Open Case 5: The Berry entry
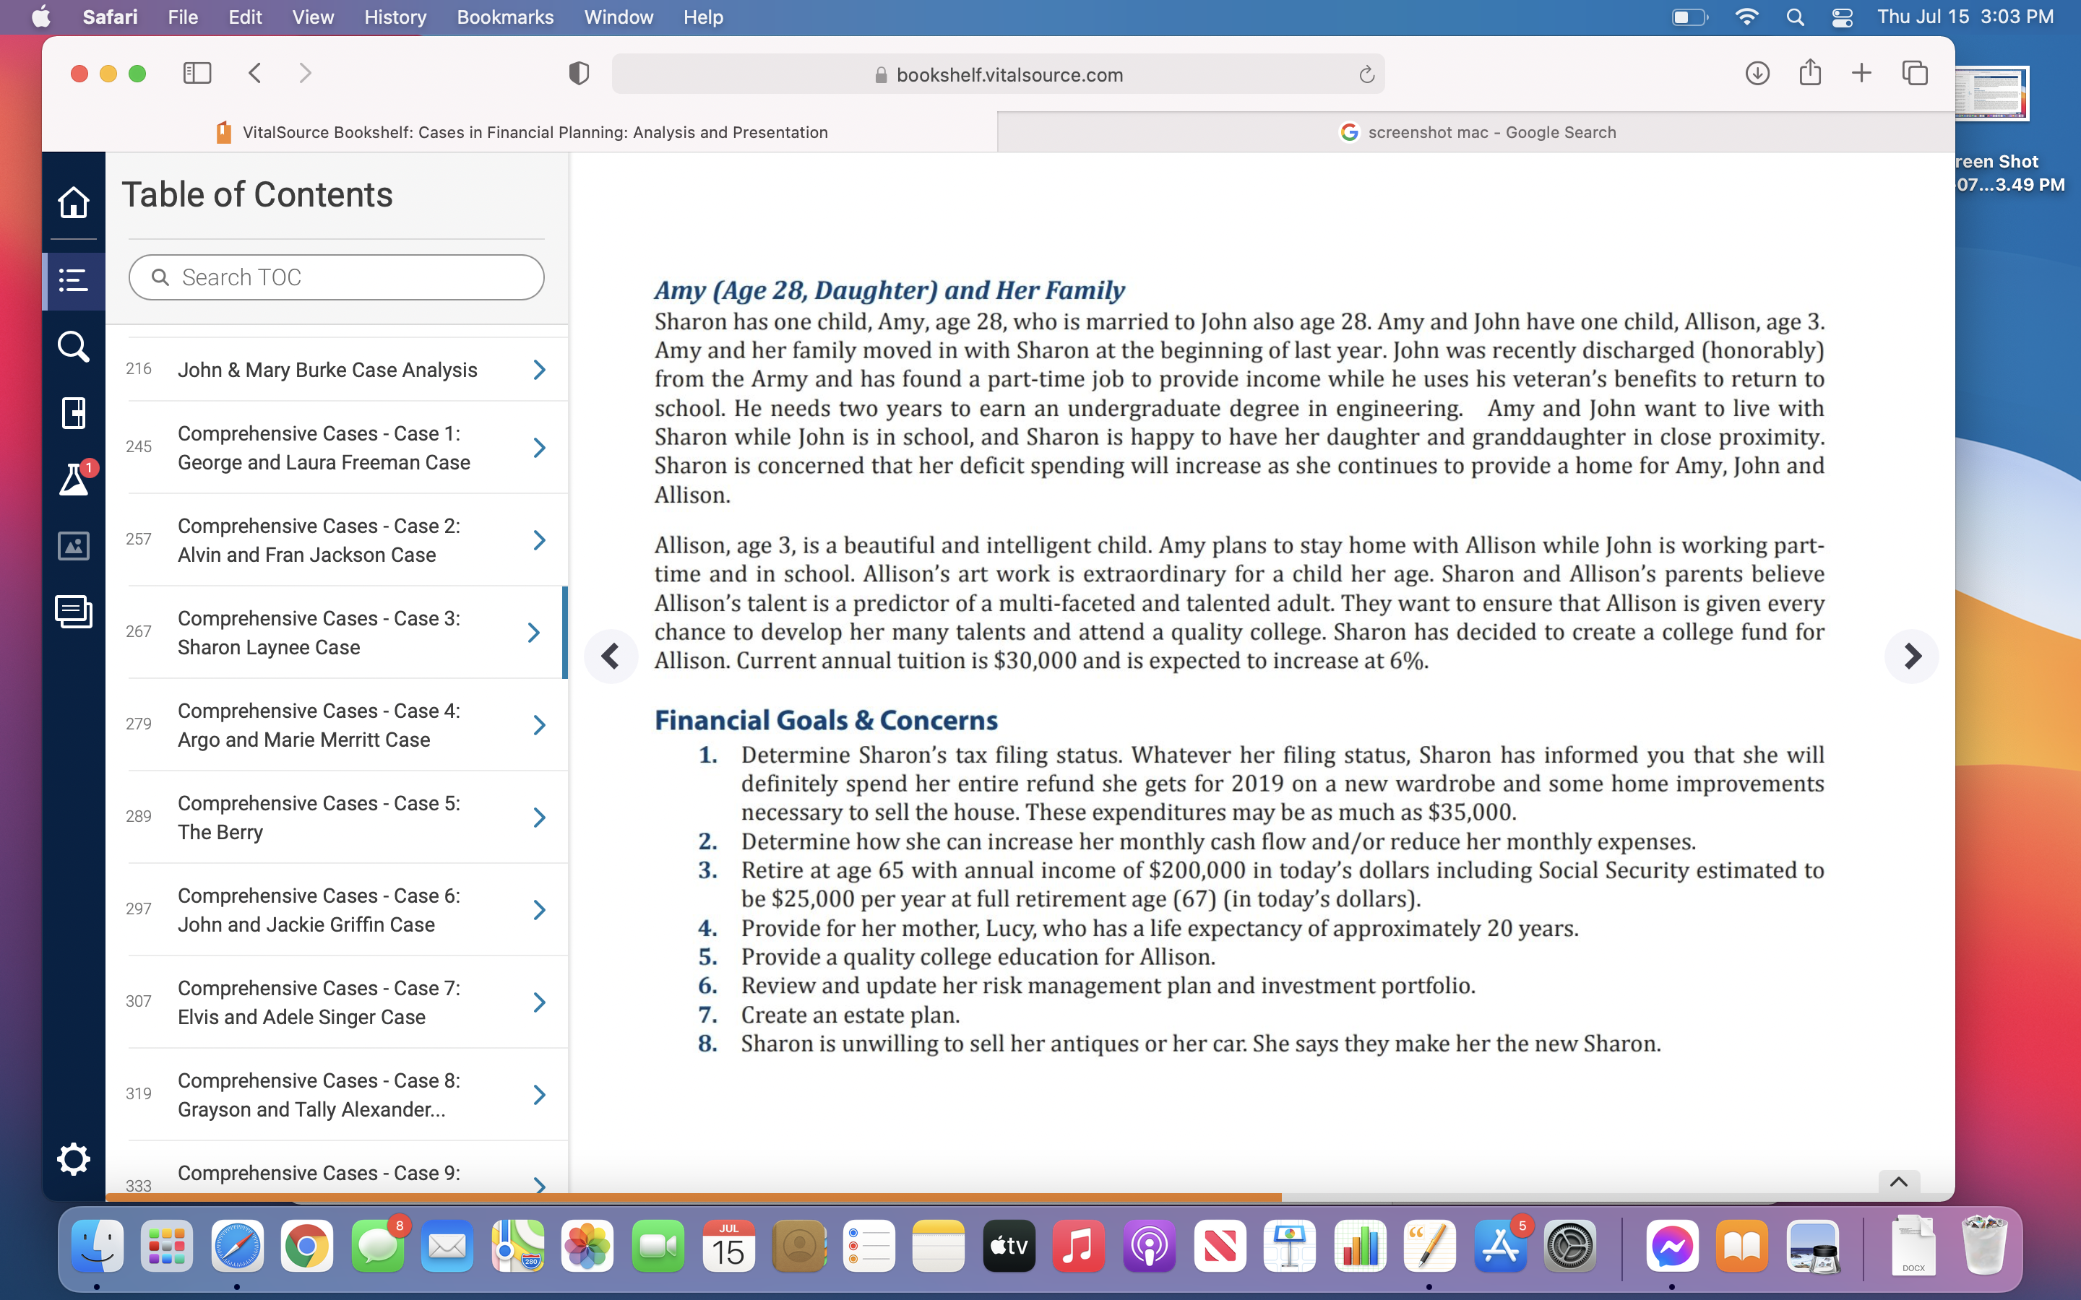Viewport: 2081px width, 1300px height. click(x=319, y=818)
